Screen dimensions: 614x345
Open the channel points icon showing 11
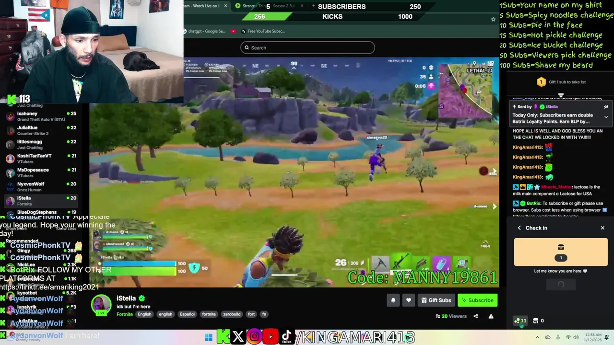[520, 321]
